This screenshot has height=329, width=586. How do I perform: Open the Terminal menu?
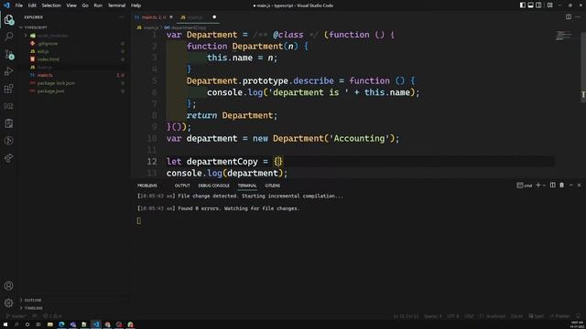tap(116, 5)
